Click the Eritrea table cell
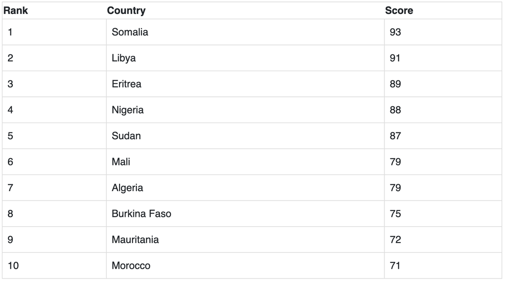This screenshot has width=506, height=281. (126, 84)
